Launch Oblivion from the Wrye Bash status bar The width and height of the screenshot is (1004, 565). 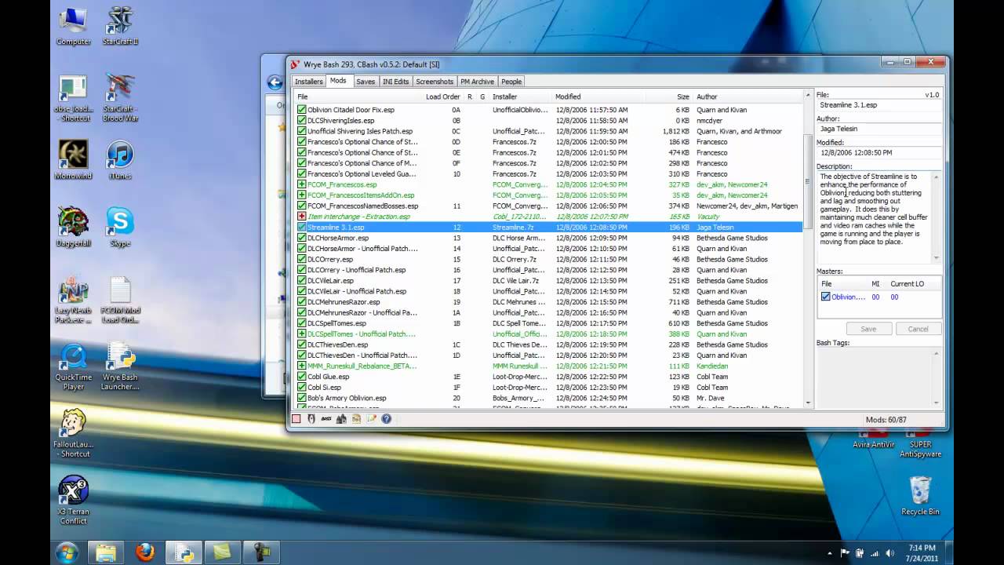(311, 419)
